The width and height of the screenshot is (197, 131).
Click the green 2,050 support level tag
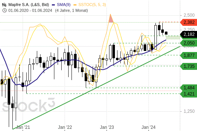pyautogui.click(x=189, y=43)
